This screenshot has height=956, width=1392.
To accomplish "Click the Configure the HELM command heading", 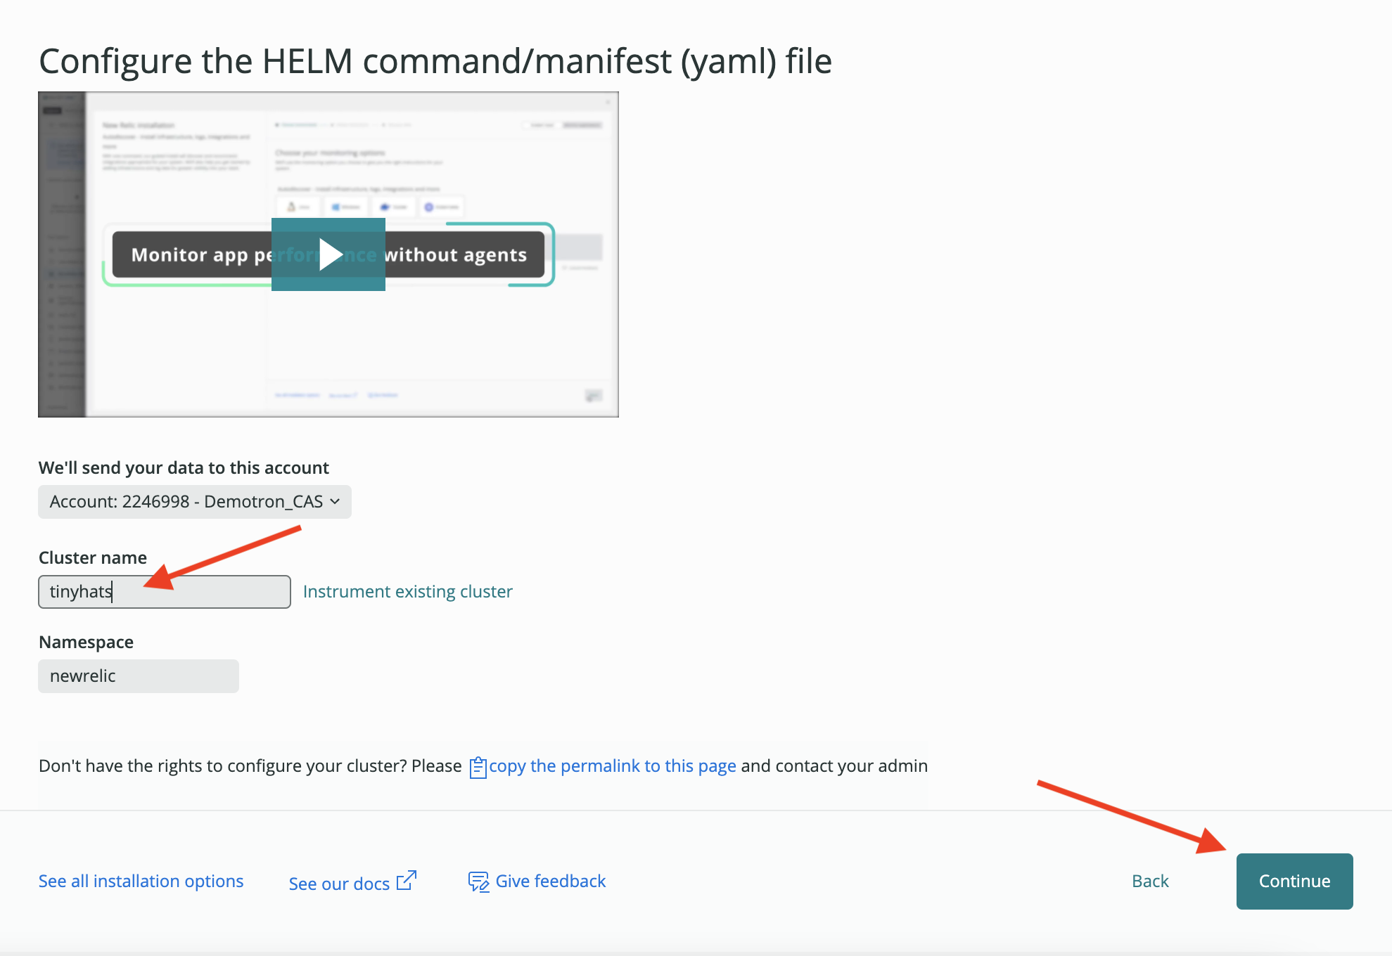I will [x=435, y=61].
